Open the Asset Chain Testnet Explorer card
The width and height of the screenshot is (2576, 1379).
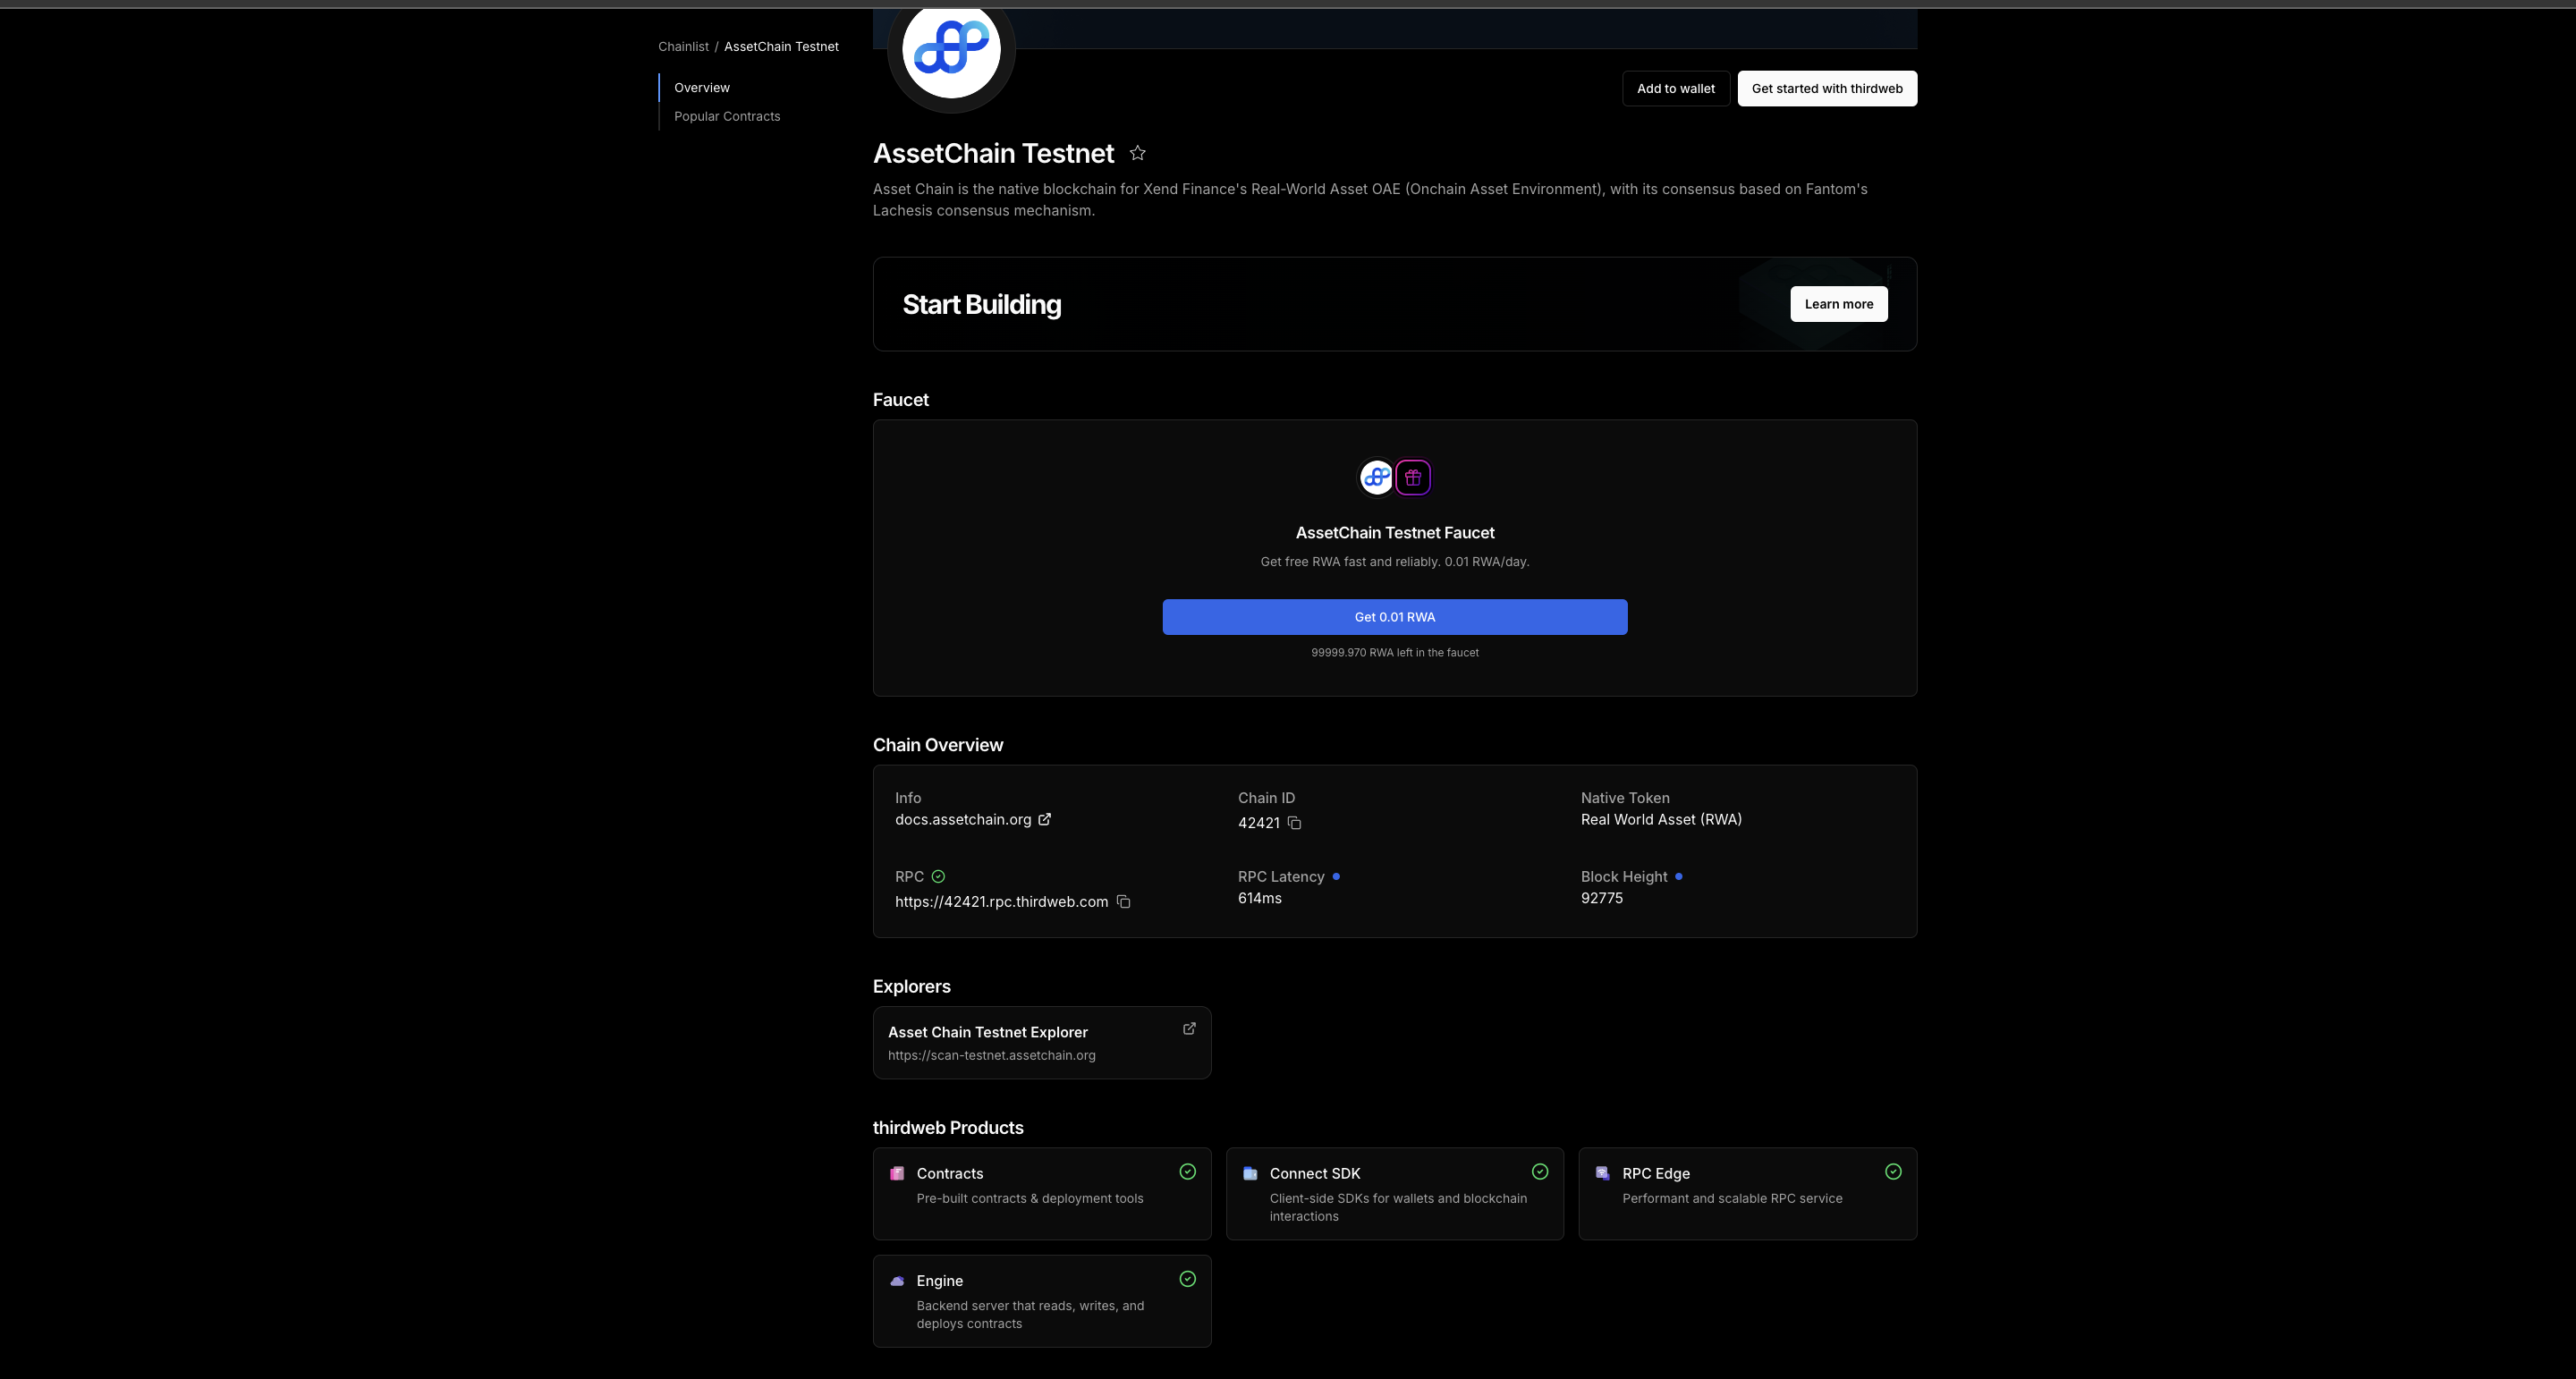[1041, 1043]
